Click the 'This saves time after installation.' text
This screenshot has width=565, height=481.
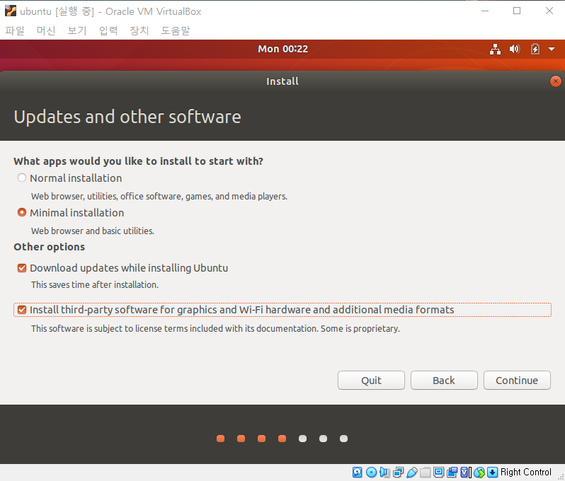tap(95, 285)
